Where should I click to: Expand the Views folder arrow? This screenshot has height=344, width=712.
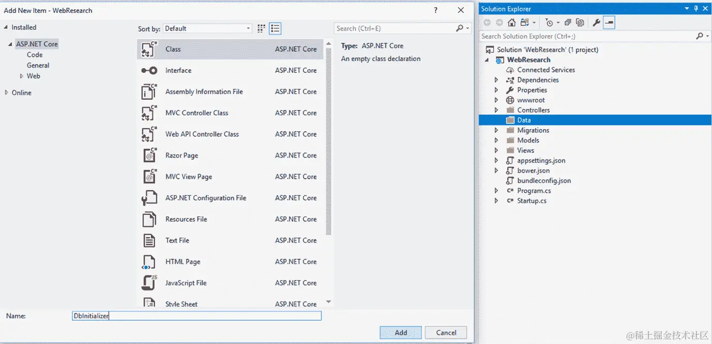[x=496, y=150]
